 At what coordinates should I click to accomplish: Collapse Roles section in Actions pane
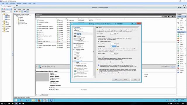[x=185, y=17]
